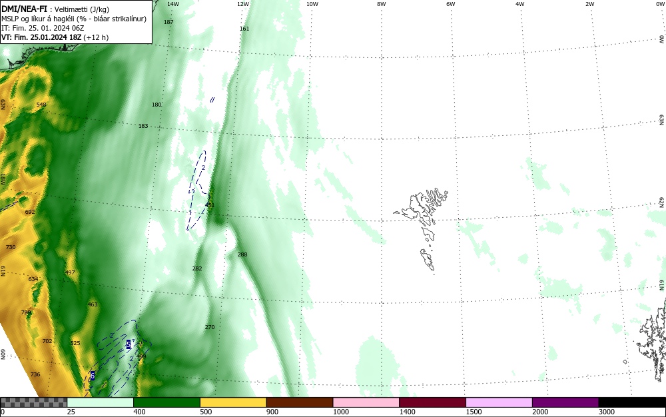Screen dimensions: 666x417
Task: Click the '12W' longitude label
Action: click(x=243, y=4)
